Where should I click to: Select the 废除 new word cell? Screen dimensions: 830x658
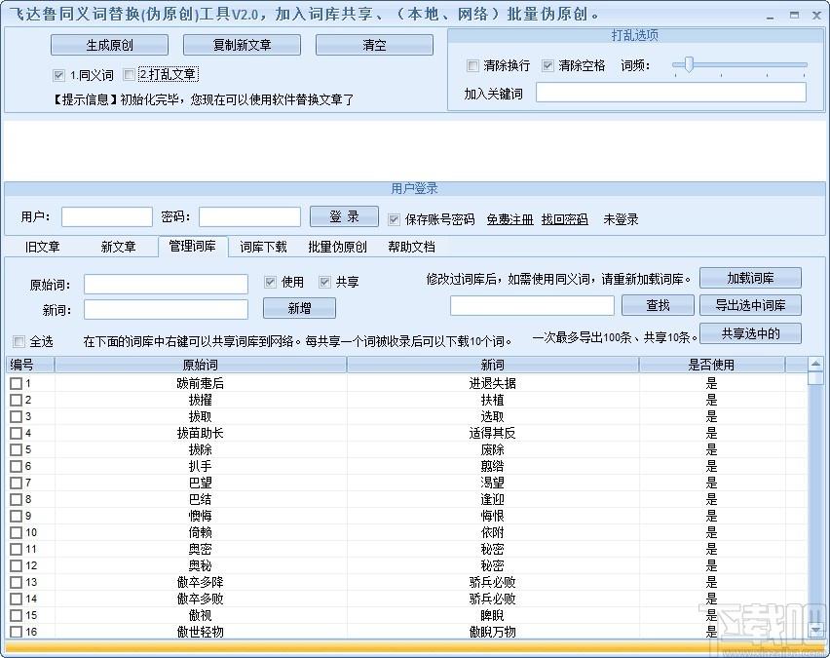[x=492, y=449]
